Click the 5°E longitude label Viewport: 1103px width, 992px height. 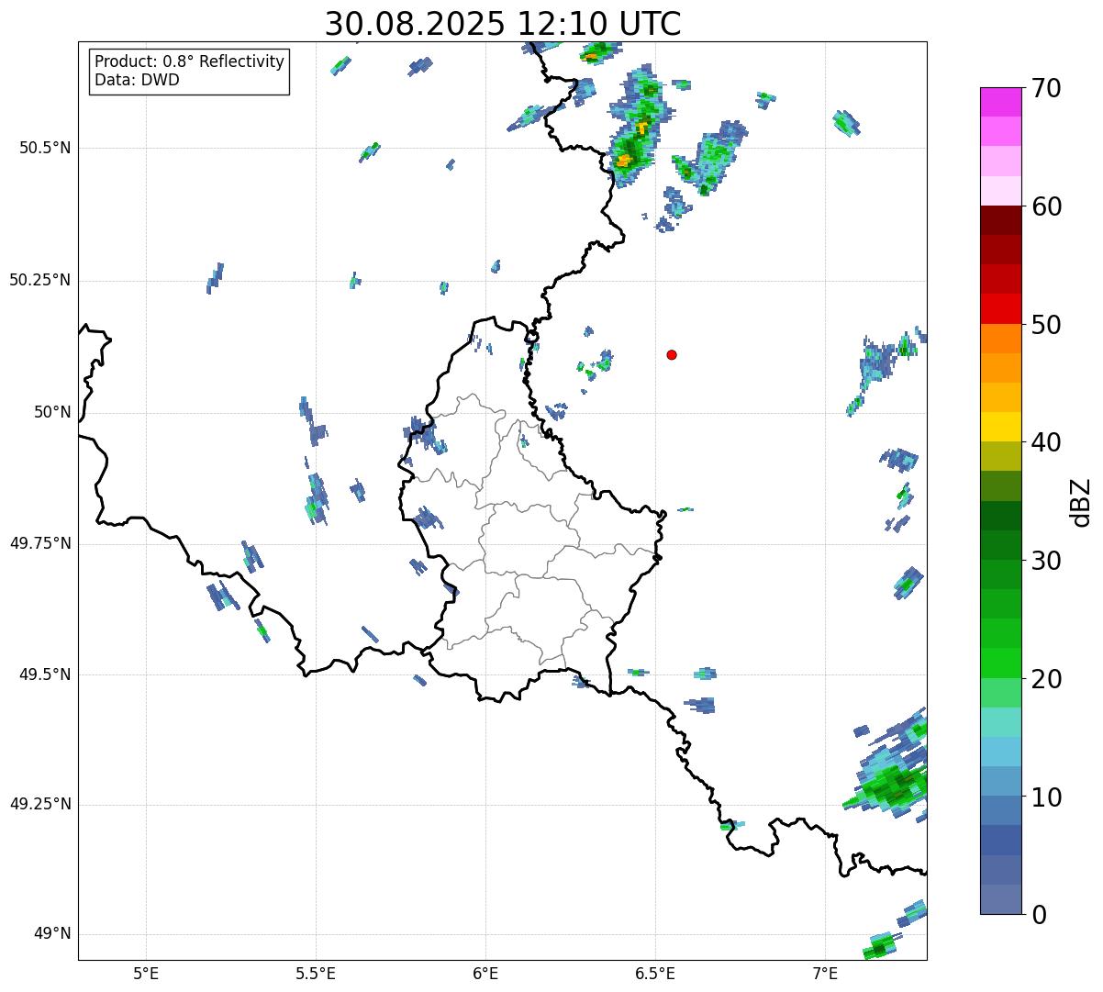pyautogui.click(x=146, y=973)
